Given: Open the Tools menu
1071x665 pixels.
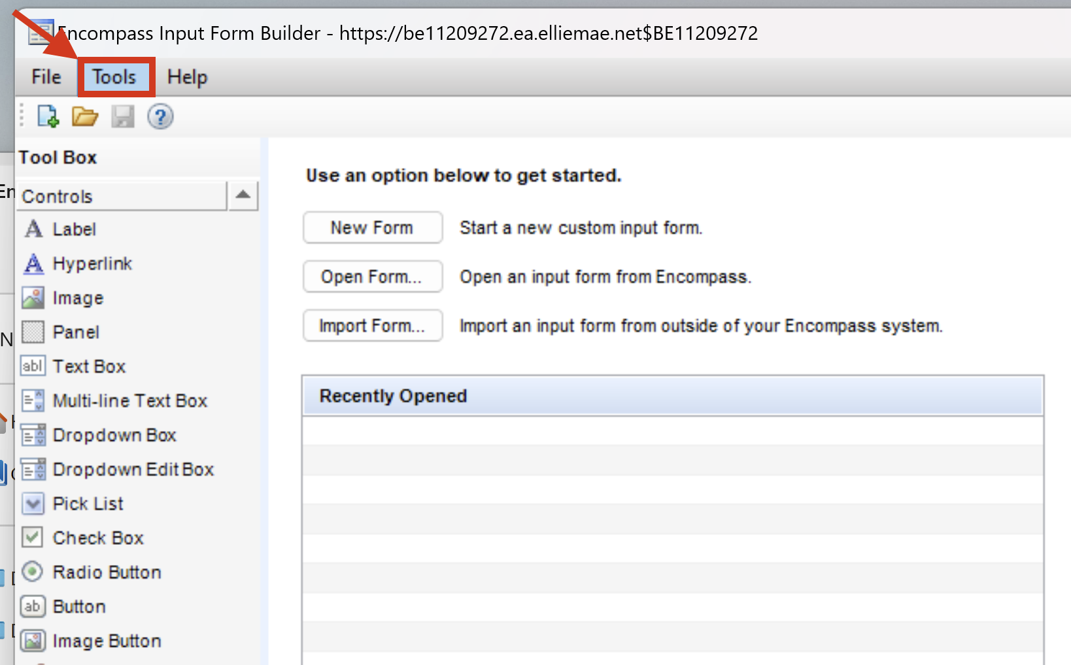Looking at the screenshot, I should (114, 77).
